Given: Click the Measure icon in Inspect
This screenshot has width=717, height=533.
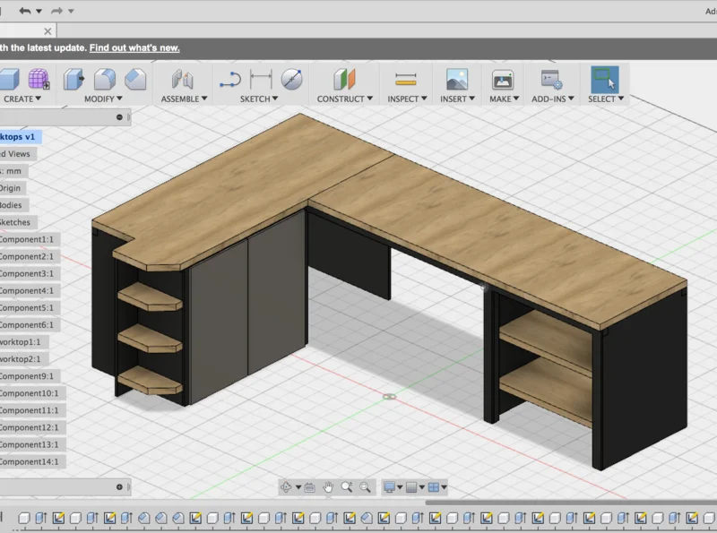Looking at the screenshot, I should tap(406, 80).
